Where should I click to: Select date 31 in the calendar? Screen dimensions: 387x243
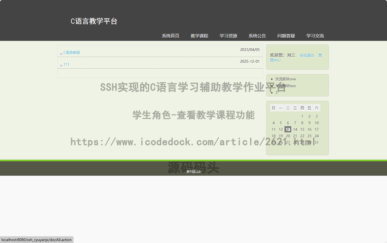pos(316,142)
